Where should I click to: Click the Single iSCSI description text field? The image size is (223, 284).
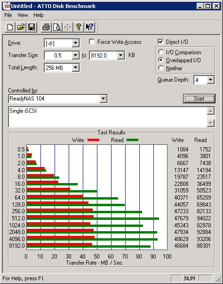(108, 117)
